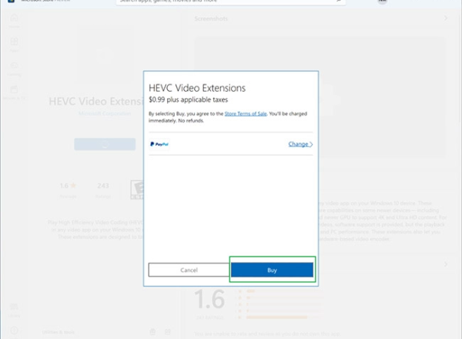Change the PayPal payment method

300,144
